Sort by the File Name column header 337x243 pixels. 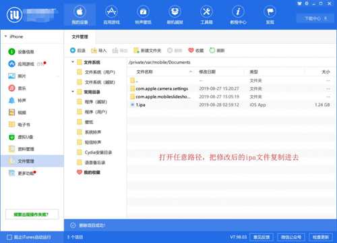click(x=162, y=72)
